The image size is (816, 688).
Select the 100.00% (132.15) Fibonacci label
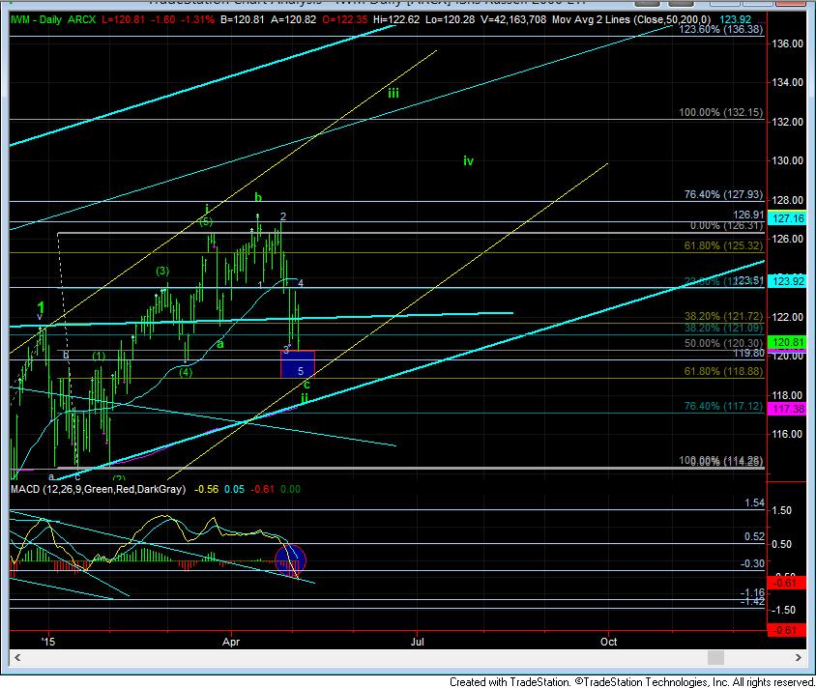tap(720, 112)
